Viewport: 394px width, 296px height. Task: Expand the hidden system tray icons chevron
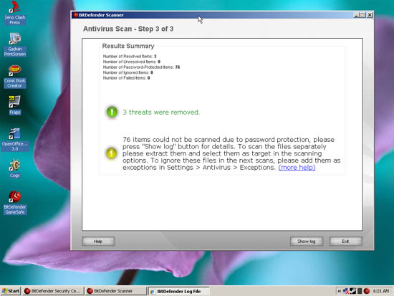340,291
